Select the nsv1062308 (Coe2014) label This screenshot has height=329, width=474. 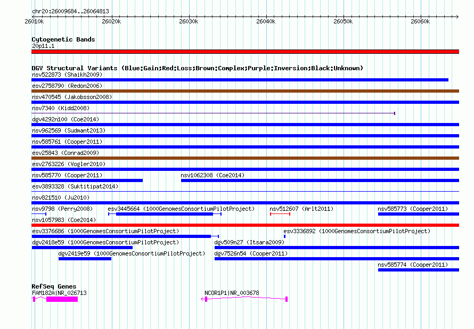click(213, 175)
